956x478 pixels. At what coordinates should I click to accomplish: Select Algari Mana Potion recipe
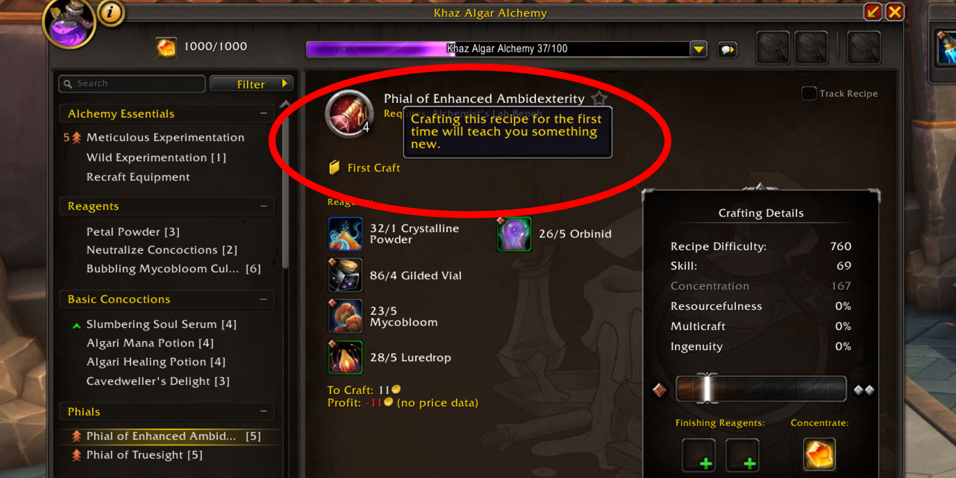pos(150,343)
